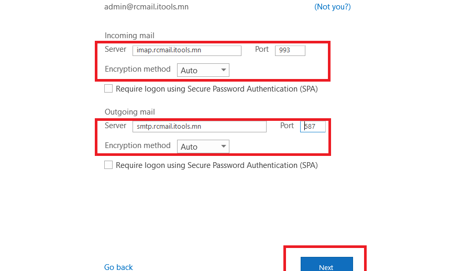Click the incoming encryption dropdown arrow
Screen dimensions: 451x271
click(x=224, y=70)
